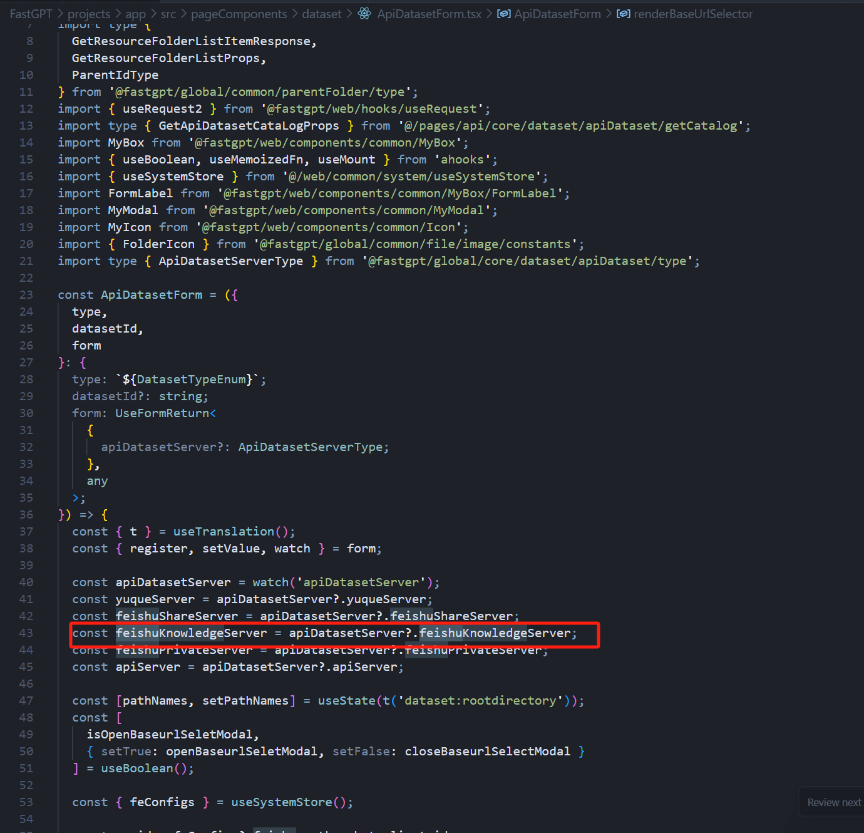The height and width of the screenshot is (833, 864).
Task: Click openBaseurlSeletModal on line 50
Action: (241, 752)
